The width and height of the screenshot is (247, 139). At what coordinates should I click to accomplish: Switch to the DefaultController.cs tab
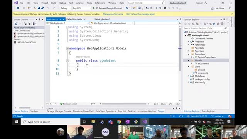pyautogui.click(x=76, y=19)
